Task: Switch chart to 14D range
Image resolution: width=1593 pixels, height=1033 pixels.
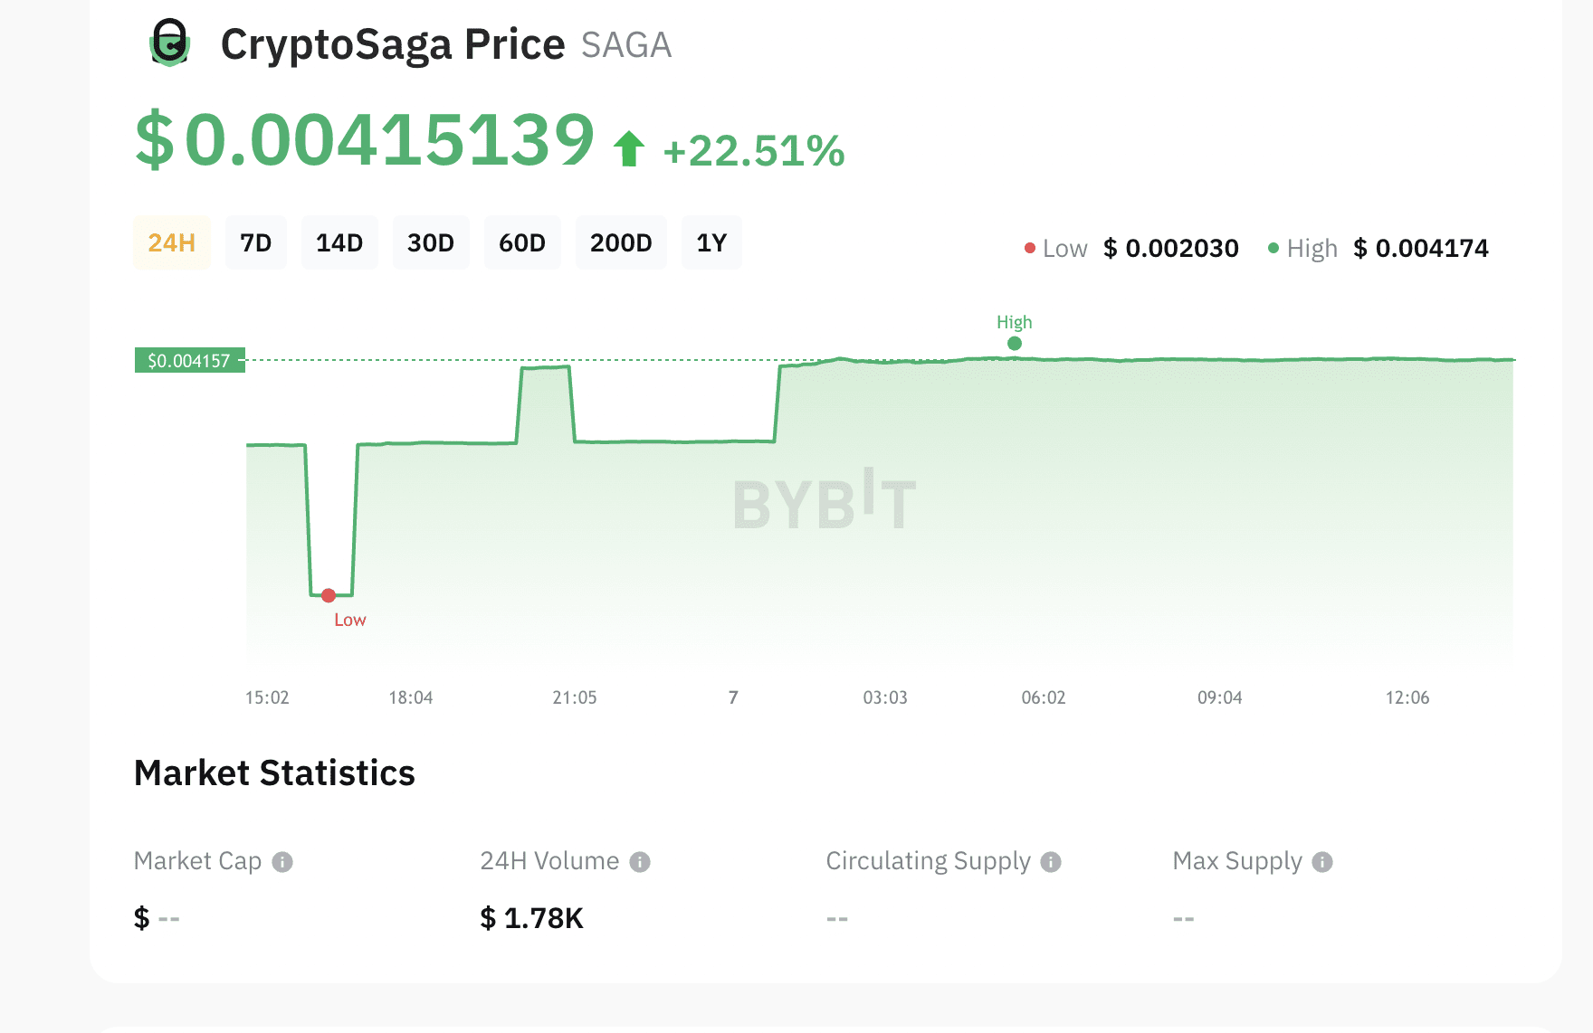Action: pyautogui.click(x=339, y=242)
